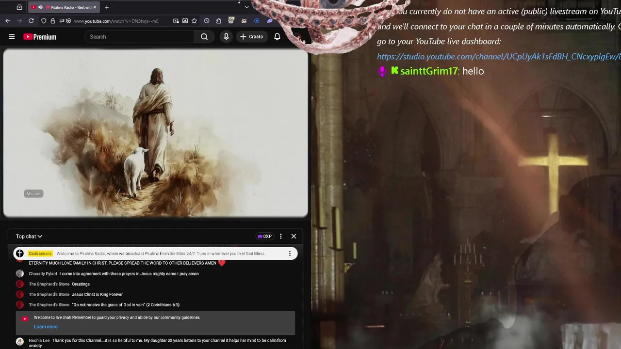This screenshot has height=349, width=621.
Task: Click the Learn more link in chat notice
Action: [46, 327]
